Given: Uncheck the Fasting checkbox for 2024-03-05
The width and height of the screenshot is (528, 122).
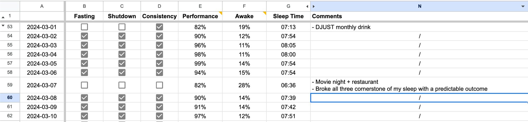Looking at the screenshot, I should (x=84, y=63).
